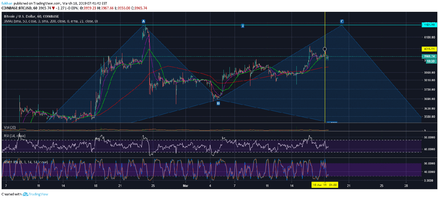This screenshot has width=439, height=199.
Task: Click date 25 after Mar 21
Action: 381,185
